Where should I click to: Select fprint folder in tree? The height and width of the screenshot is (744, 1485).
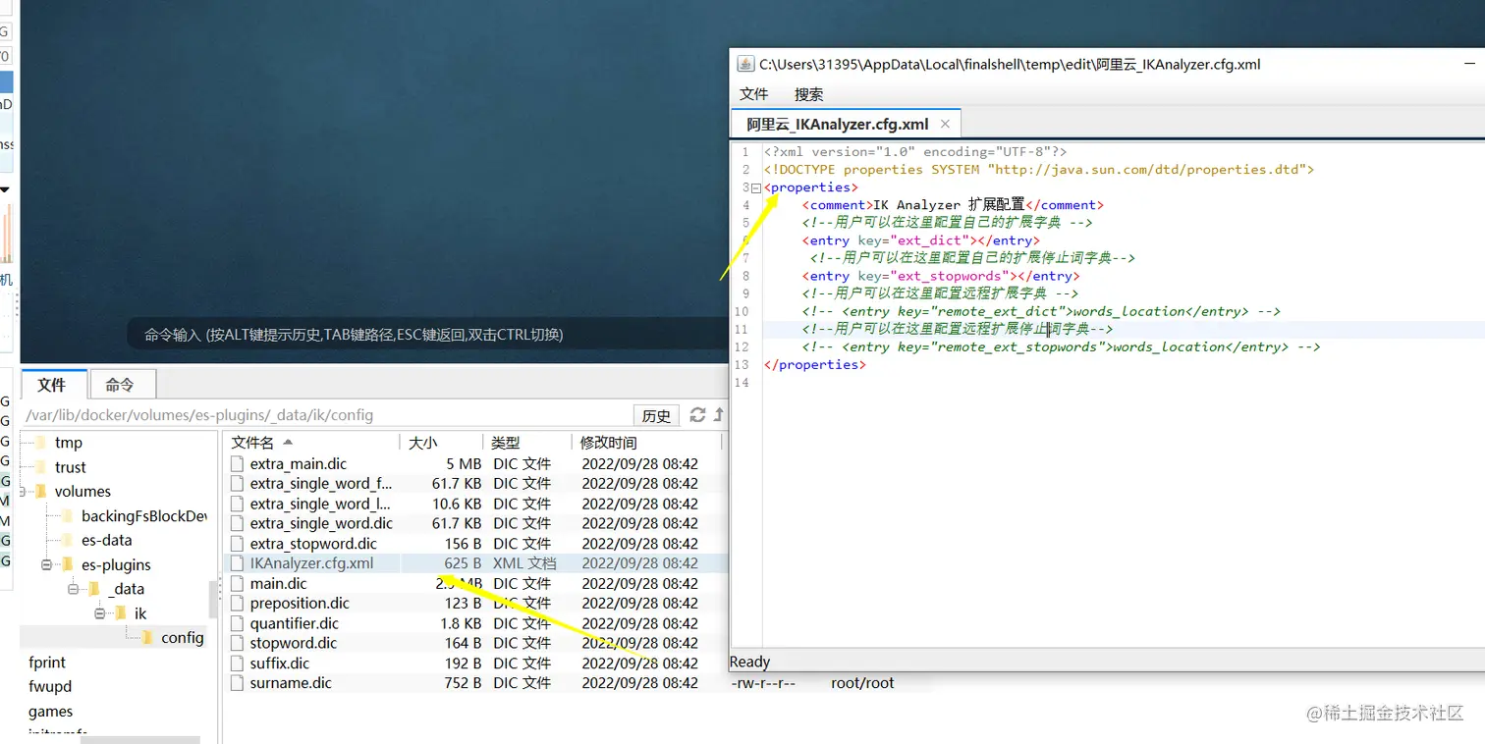point(47,663)
